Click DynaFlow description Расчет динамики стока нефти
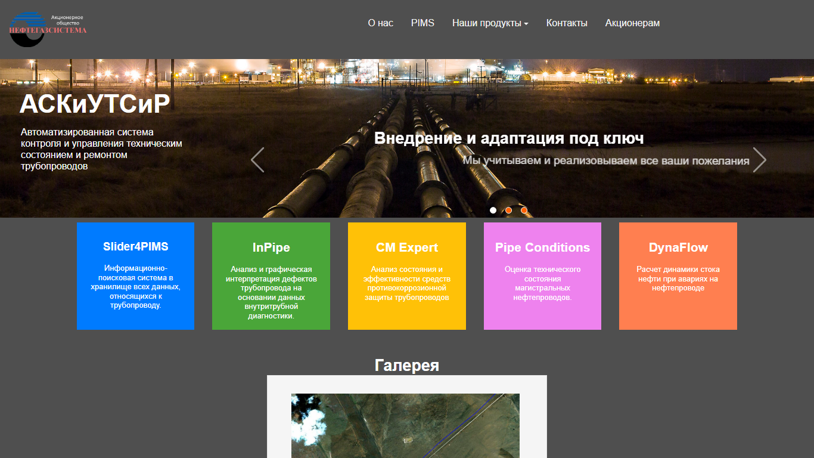The width and height of the screenshot is (814, 458). [678, 278]
